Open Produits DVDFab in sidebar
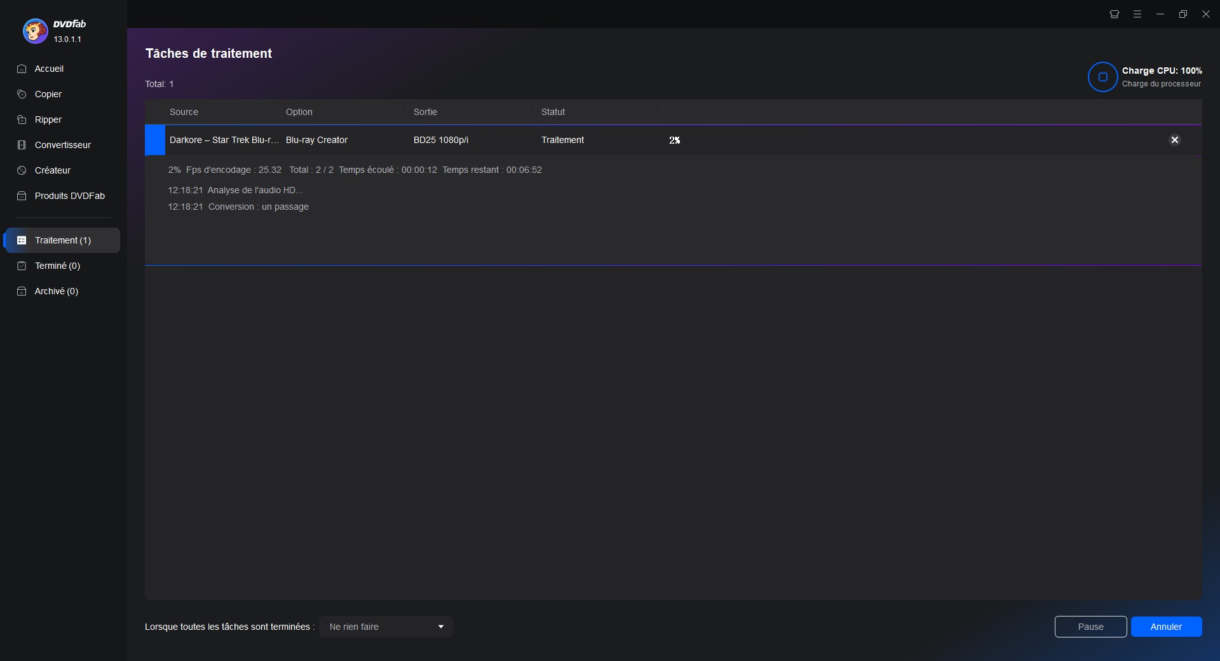The image size is (1220, 661). pyautogui.click(x=69, y=196)
